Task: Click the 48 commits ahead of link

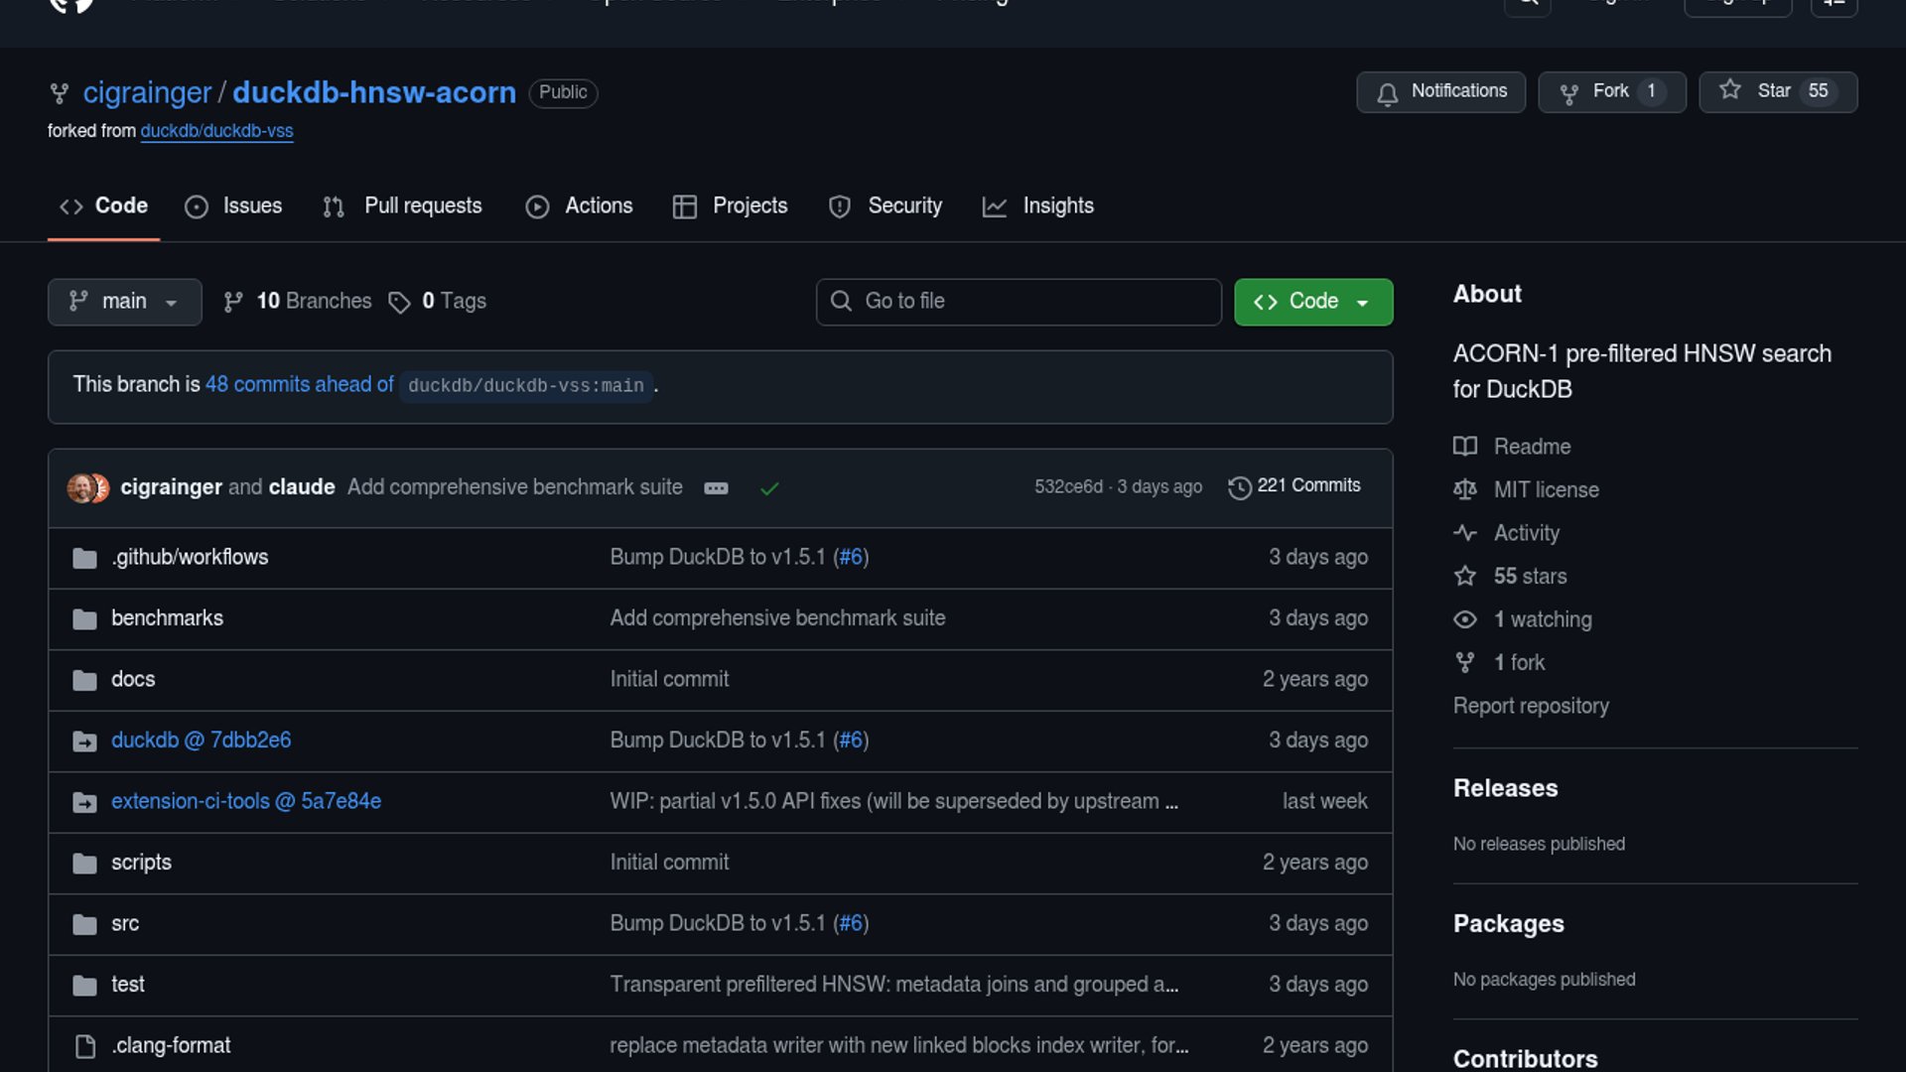Action: coord(299,385)
